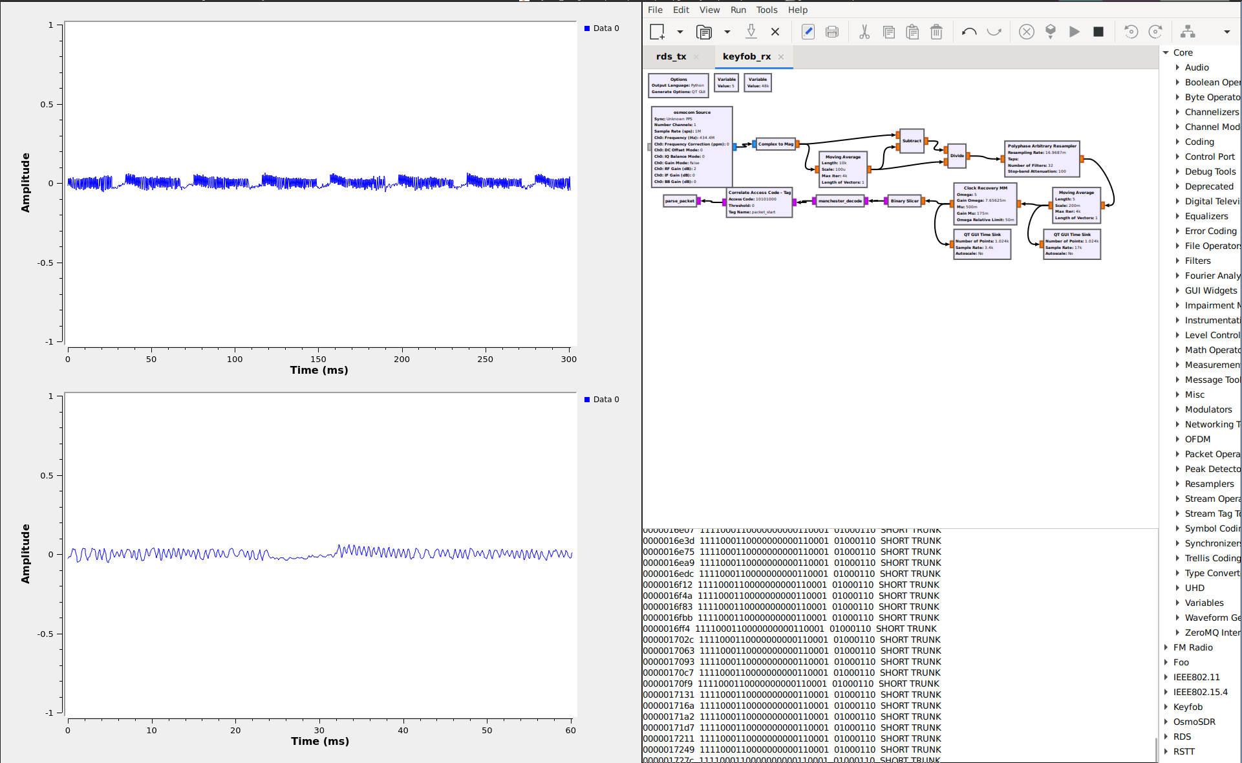Switch to the rds_tx tab

click(671, 57)
